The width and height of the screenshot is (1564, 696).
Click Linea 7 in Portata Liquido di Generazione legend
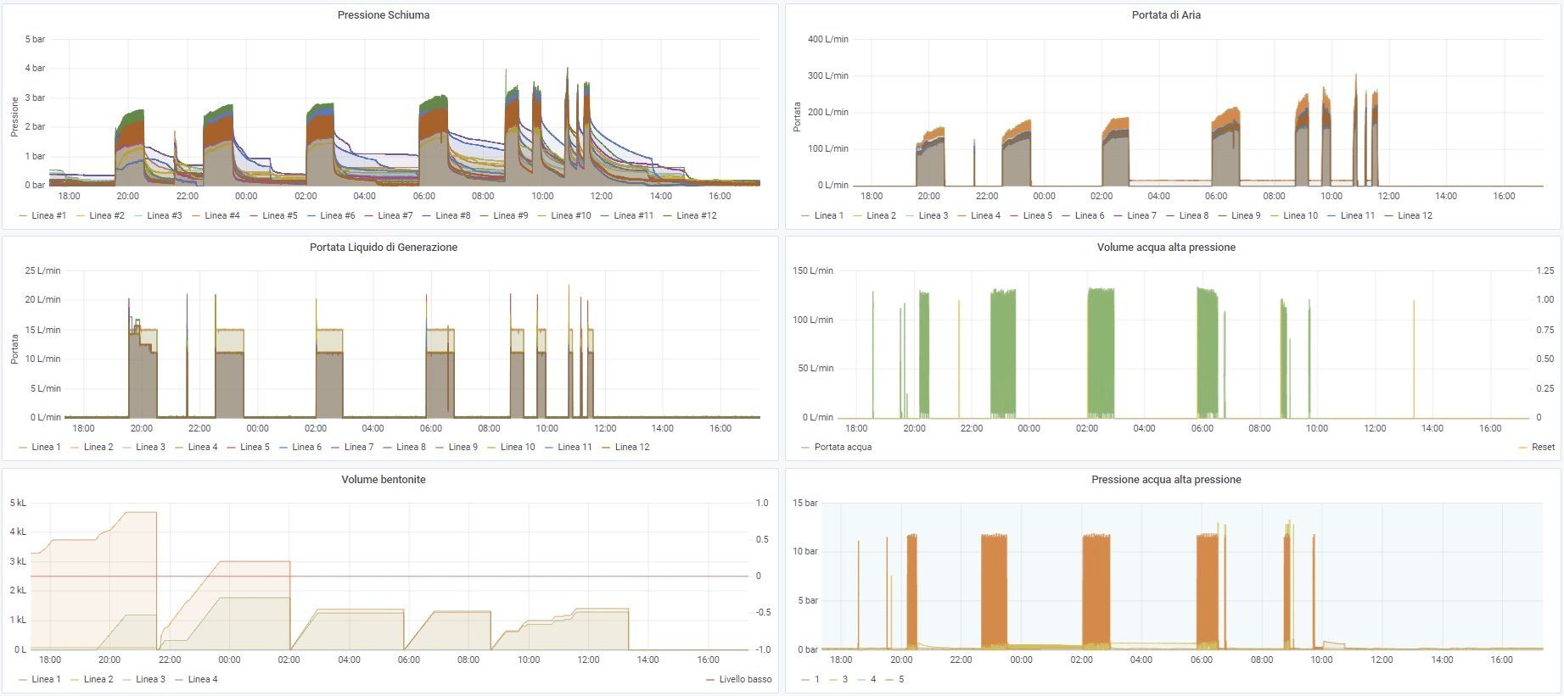pos(359,447)
